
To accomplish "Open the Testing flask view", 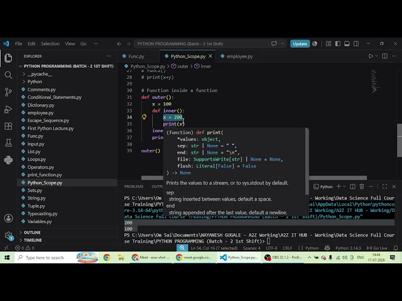I will coord(8,143).
